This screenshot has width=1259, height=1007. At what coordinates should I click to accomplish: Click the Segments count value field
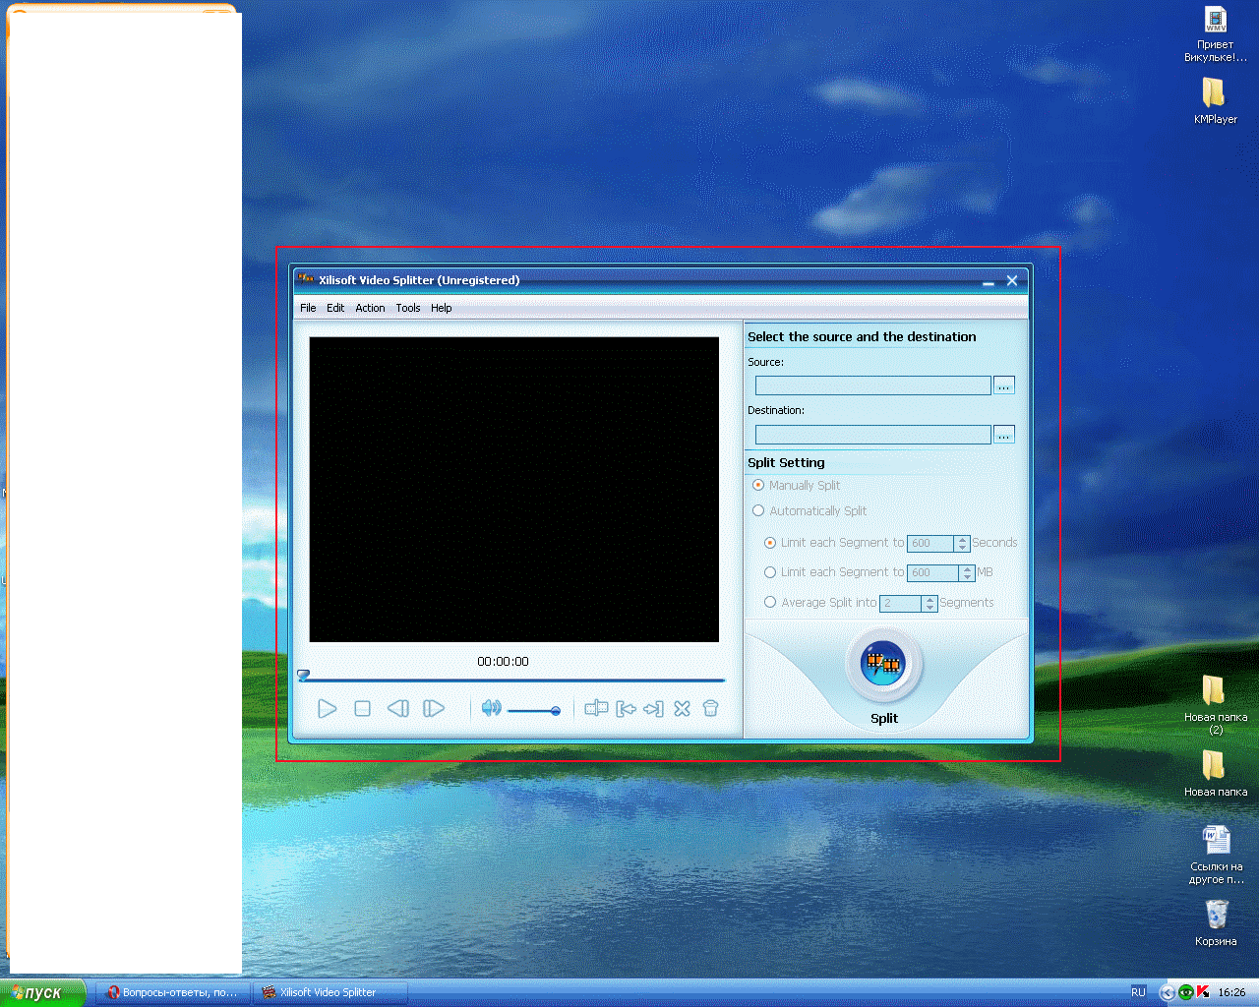pos(901,603)
